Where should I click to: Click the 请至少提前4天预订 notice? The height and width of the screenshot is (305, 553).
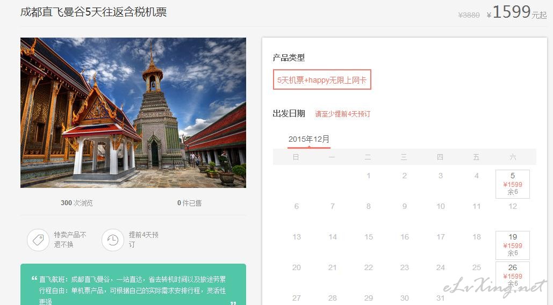click(342, 114)
